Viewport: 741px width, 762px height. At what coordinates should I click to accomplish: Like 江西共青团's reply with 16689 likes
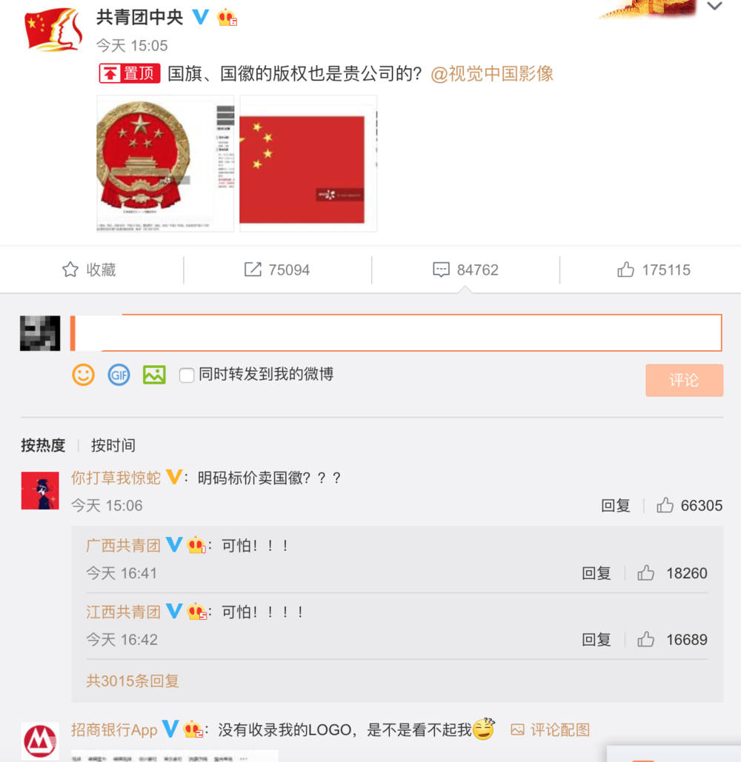coord(672,640)
